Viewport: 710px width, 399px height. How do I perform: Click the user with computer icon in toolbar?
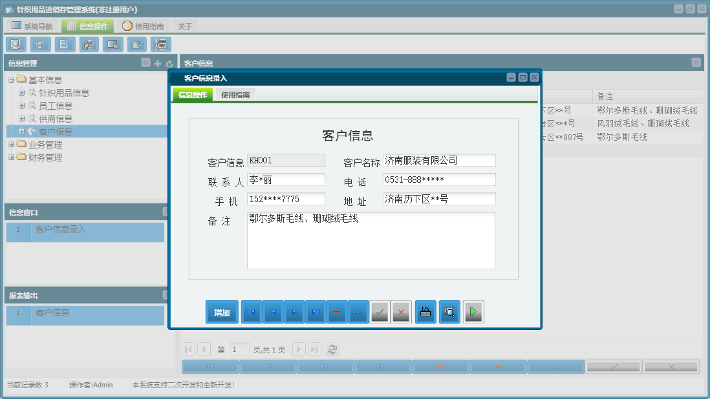coord(89,45)
